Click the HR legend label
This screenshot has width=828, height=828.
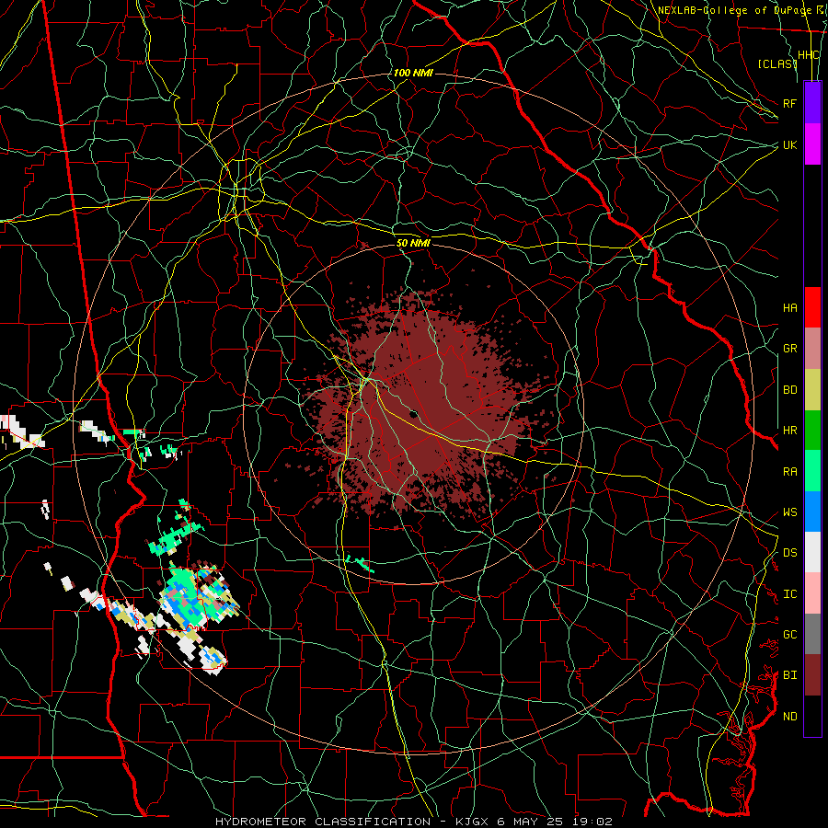789,431
